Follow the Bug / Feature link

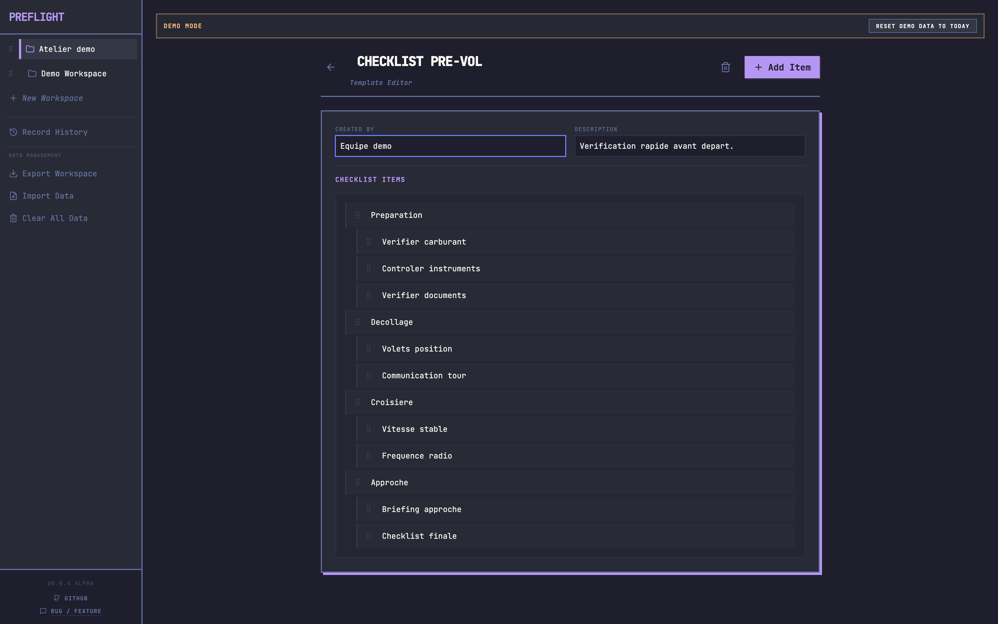75,611
